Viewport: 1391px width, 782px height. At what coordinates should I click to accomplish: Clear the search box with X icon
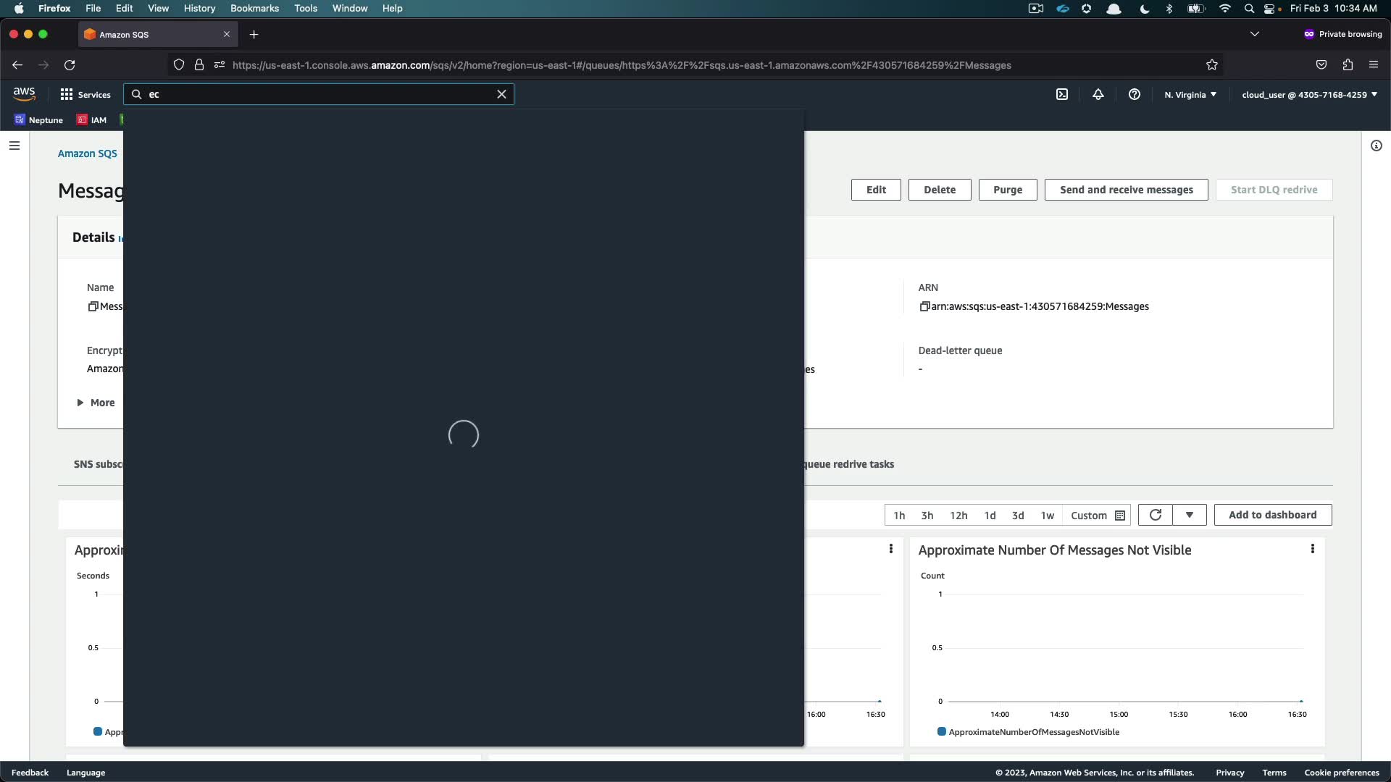(x=501, y=94)
